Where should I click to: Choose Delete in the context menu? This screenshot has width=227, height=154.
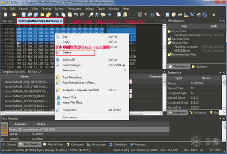coord(92,53)
